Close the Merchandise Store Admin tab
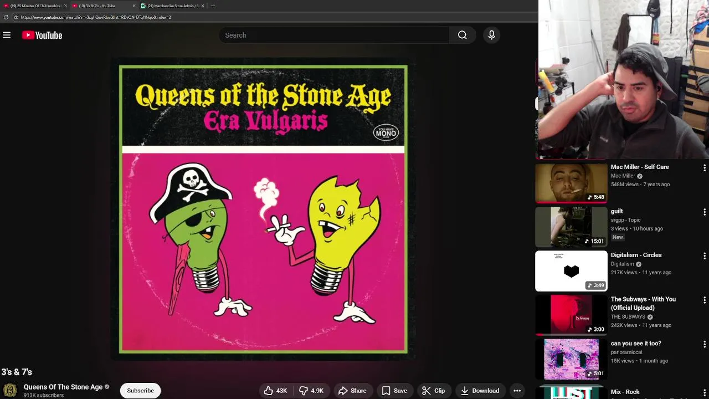 coord(203,6)
